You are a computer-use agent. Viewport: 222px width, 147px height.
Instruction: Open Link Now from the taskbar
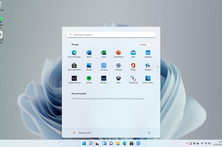pos(138,143)
